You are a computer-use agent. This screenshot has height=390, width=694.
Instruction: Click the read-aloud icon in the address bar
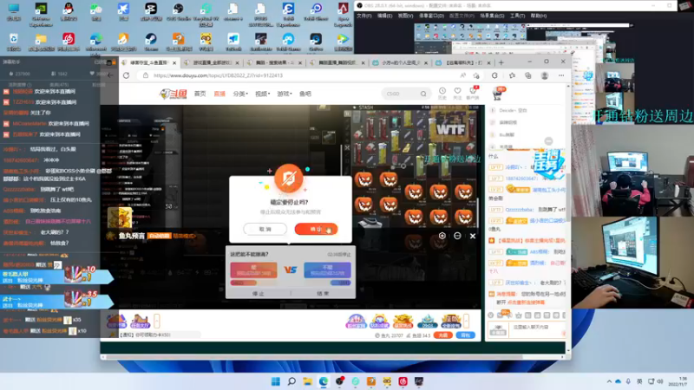pos(463,75)
